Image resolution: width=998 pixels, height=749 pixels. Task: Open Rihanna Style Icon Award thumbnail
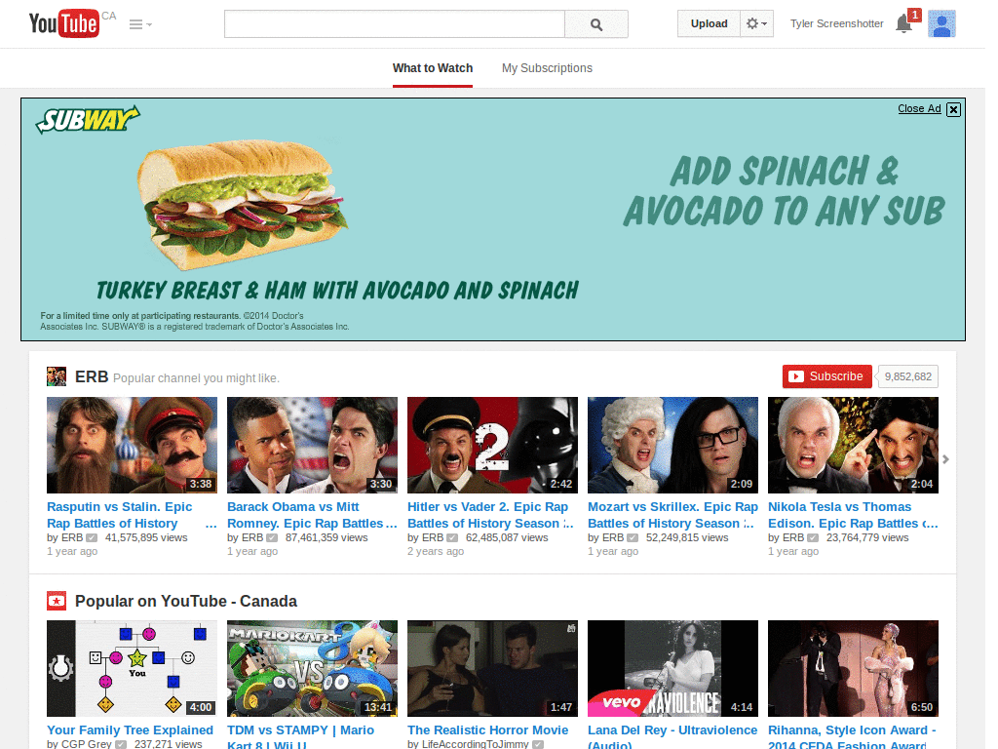pos(853,669)
